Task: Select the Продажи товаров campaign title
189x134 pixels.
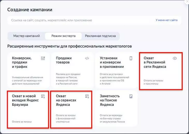Action: click(64, 60)
